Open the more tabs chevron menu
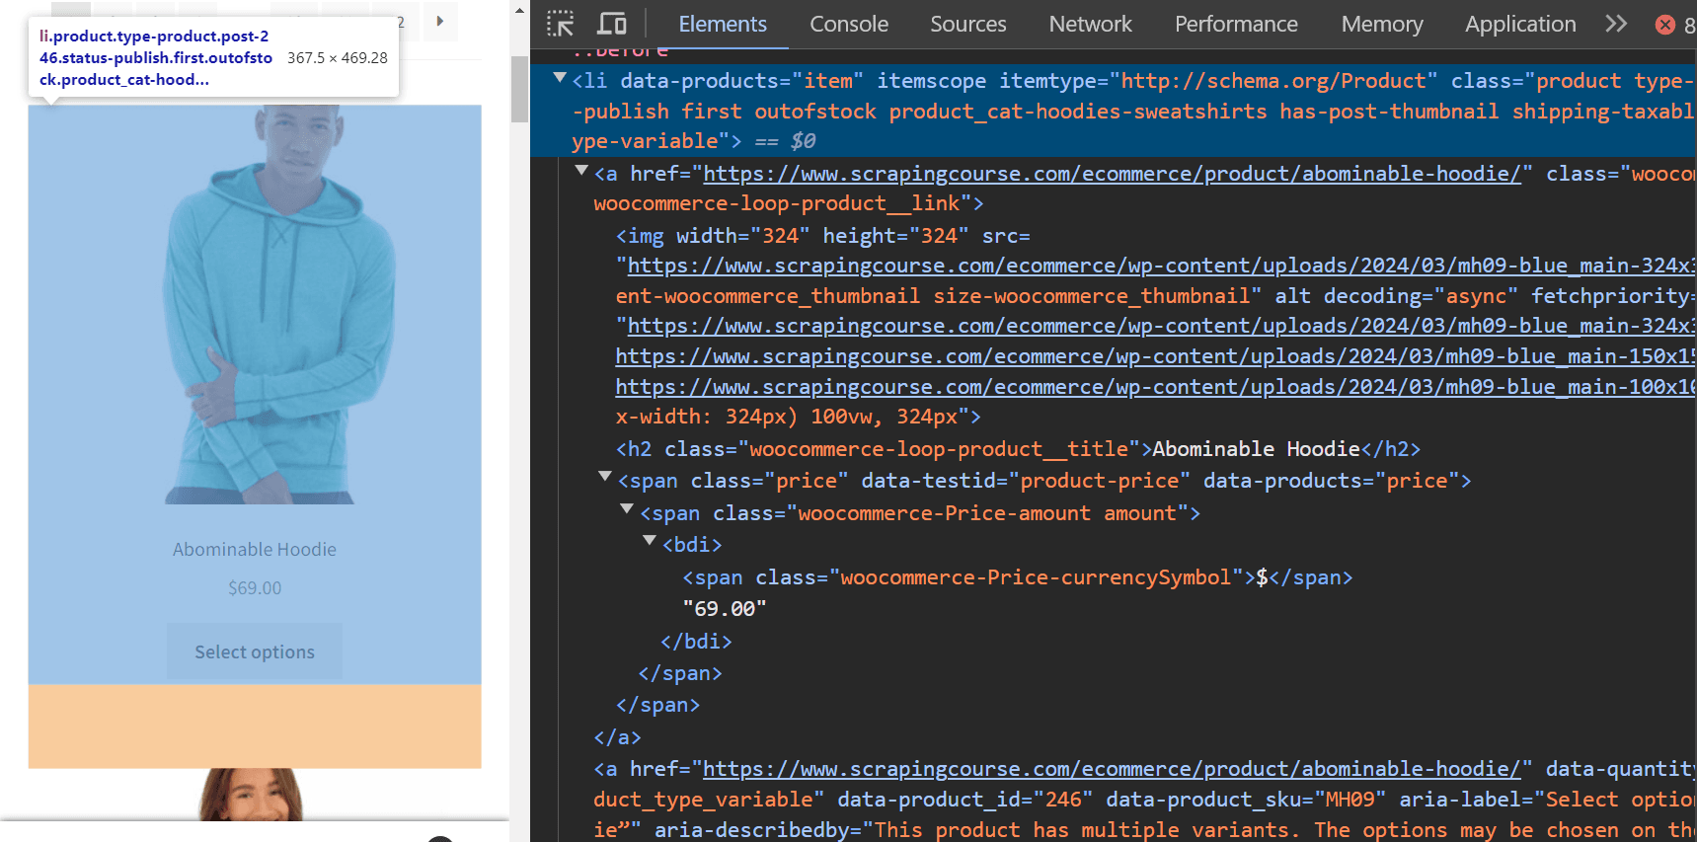1697x842 pixels. (x=1616, y=24)
